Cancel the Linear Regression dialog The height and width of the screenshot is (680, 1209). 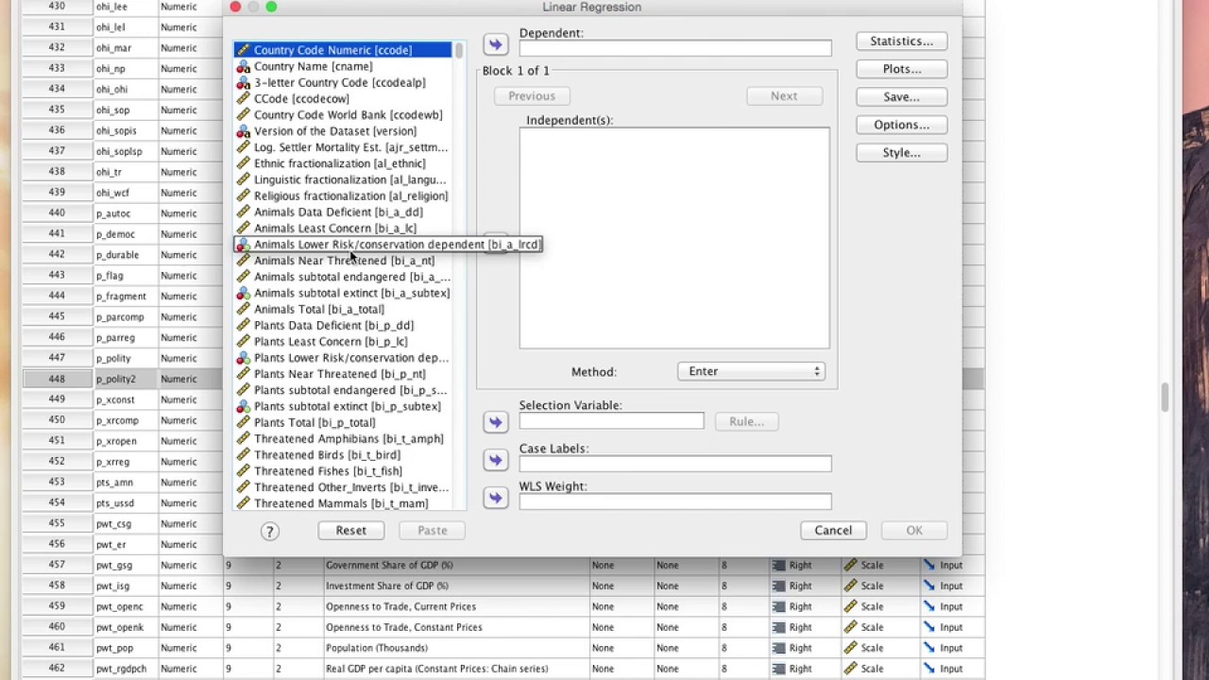coord(833,531)
